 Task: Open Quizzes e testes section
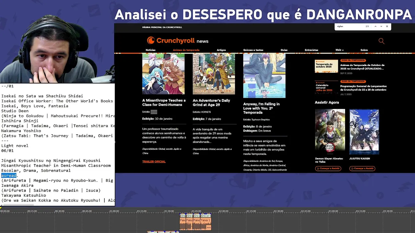253,50
